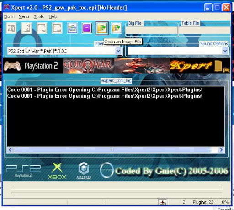This screenshot has height=210, width=234.
Task: Click the greyed-out fourth toolbar button
Action: point(57,28)
